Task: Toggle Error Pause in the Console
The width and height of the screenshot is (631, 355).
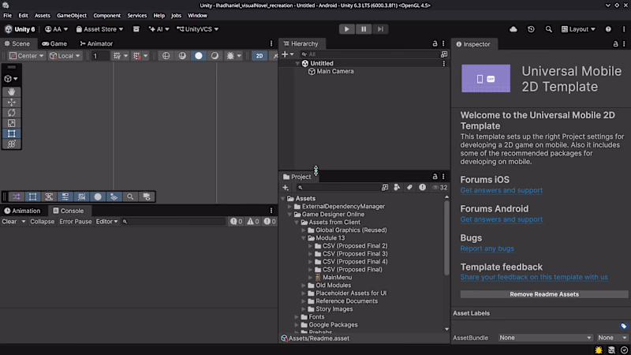Action: tap(75, 222)
